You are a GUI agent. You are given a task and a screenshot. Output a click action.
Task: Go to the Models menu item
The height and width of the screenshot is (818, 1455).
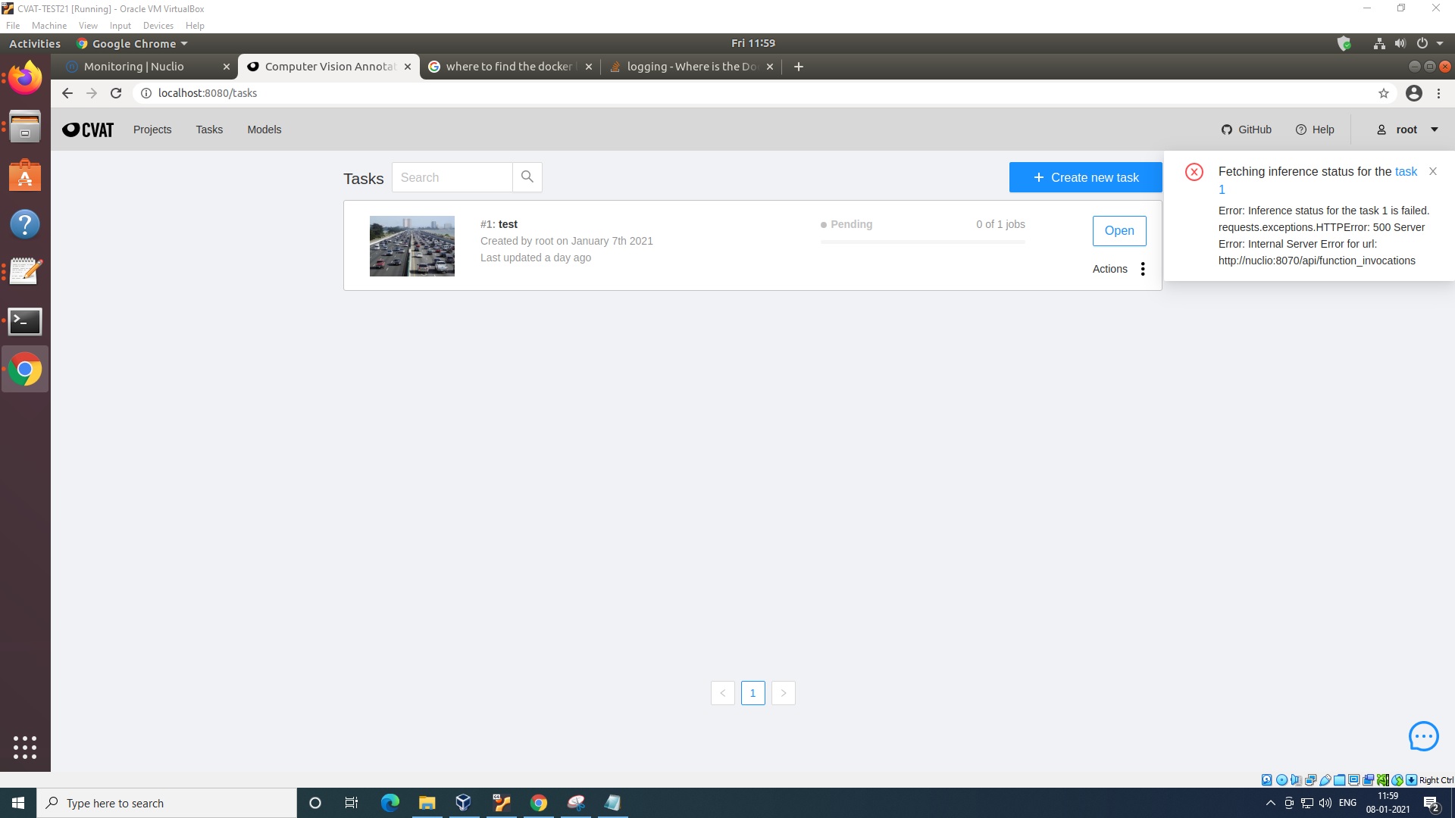click(x=264, y=130)
